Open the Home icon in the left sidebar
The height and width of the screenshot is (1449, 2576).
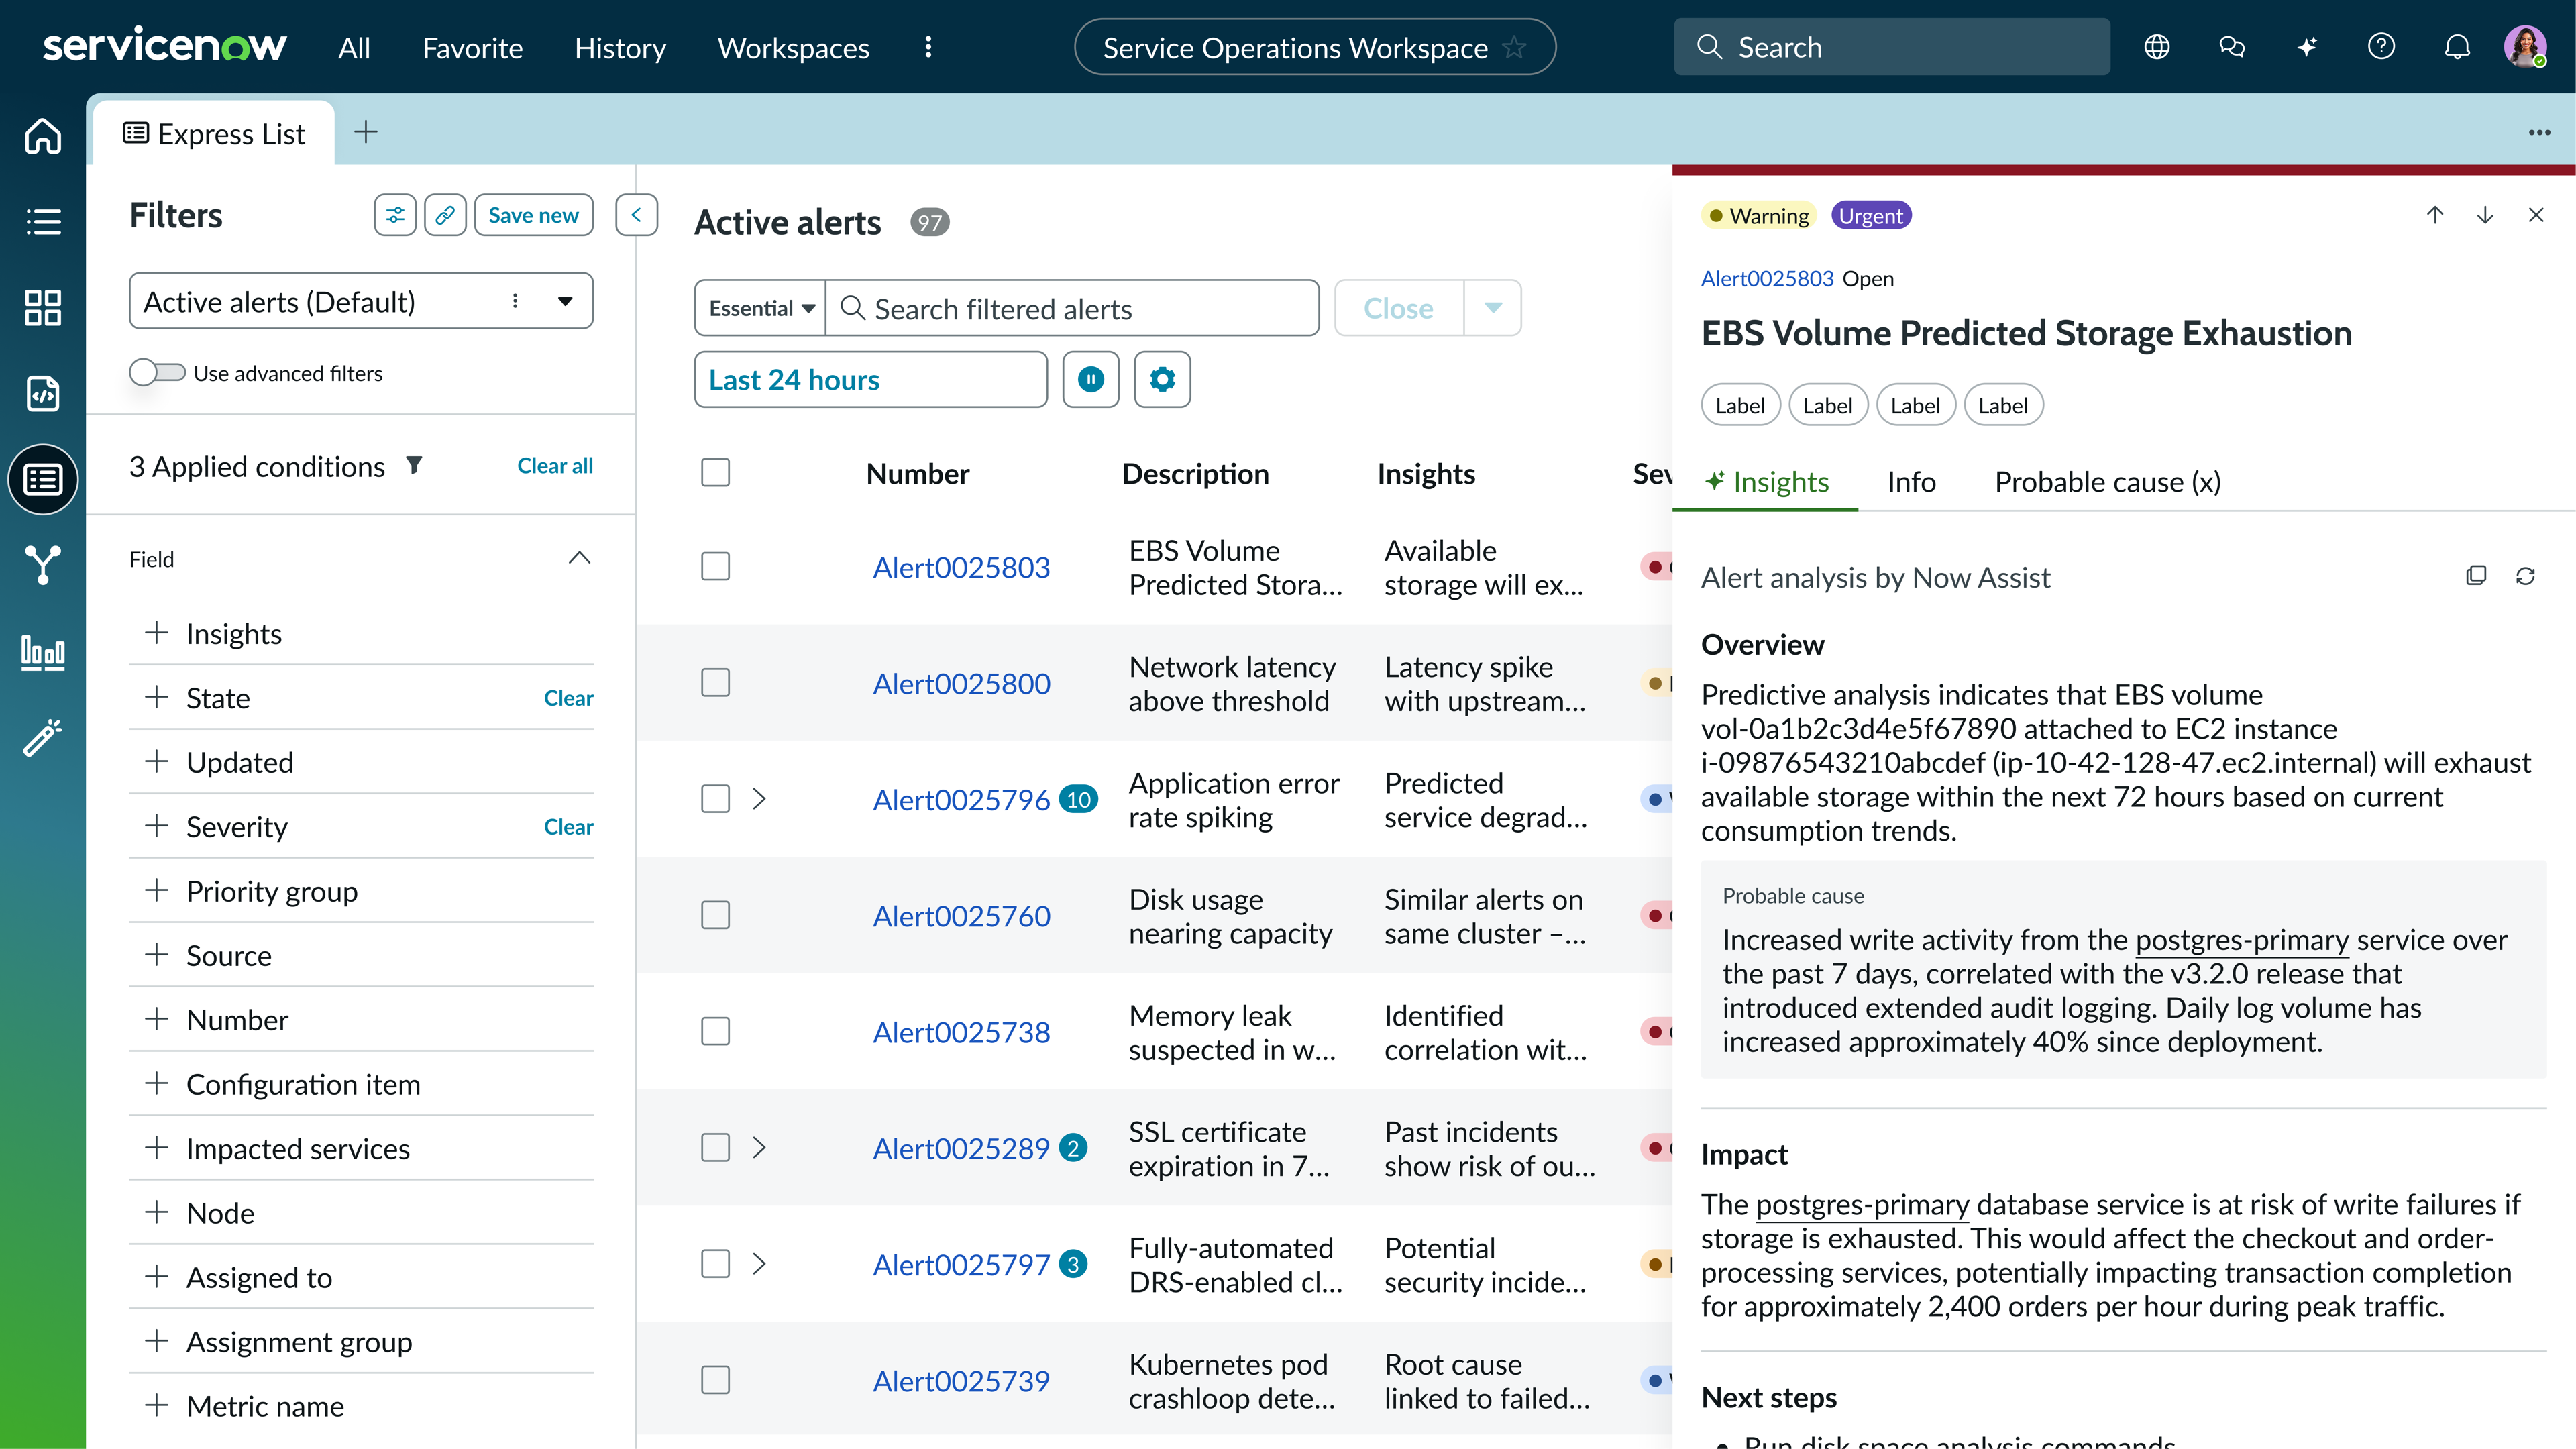pyautogui.click(x=42, y=136)
